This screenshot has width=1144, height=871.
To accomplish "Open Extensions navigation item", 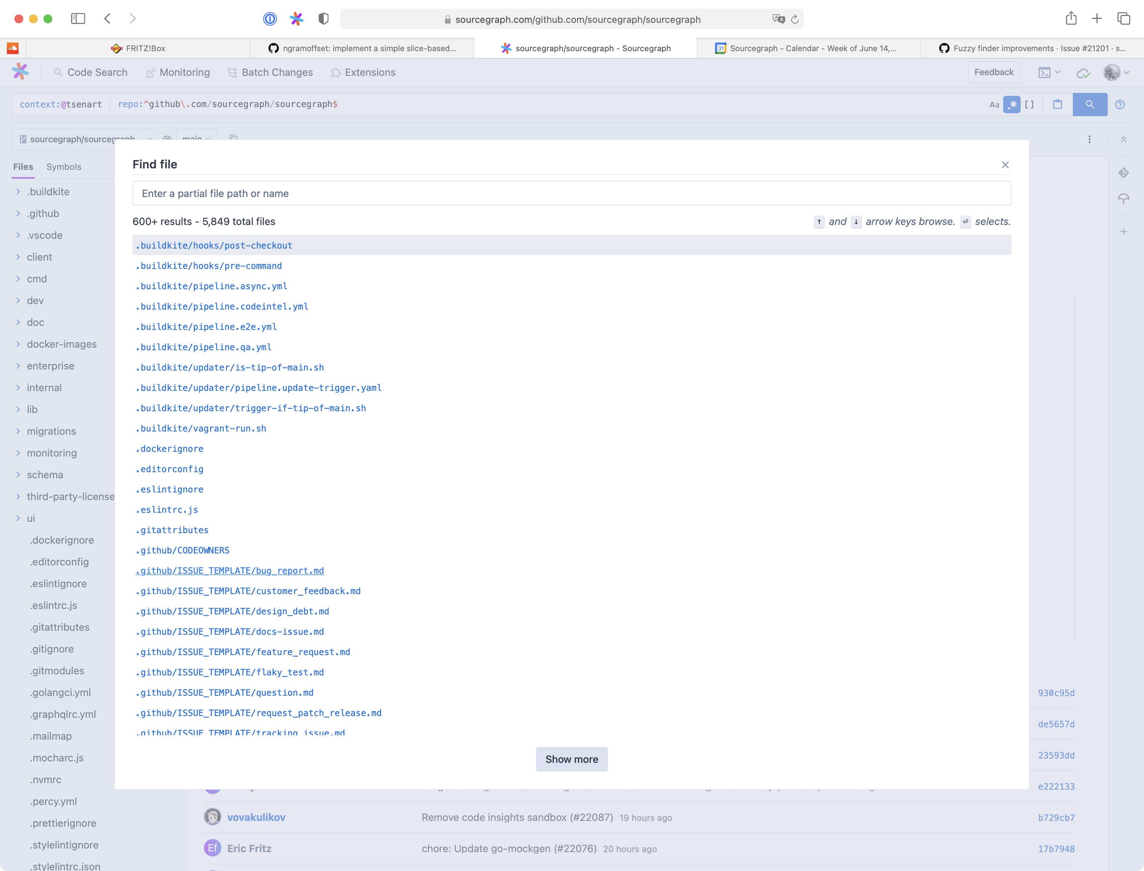I will (x=363, y=73).
